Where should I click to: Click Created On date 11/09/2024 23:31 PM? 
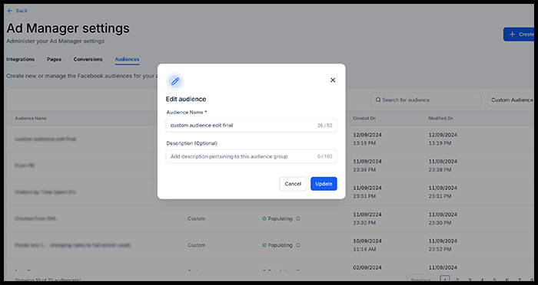(367, 192)
